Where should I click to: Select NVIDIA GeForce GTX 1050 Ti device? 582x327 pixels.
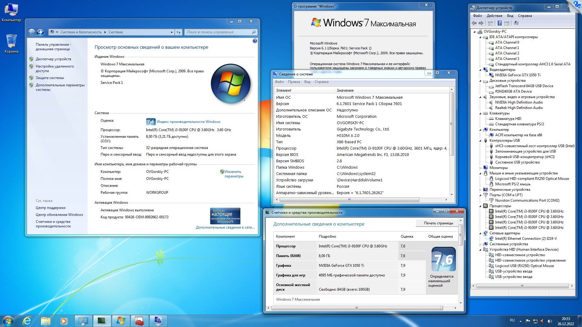(518, 75)
